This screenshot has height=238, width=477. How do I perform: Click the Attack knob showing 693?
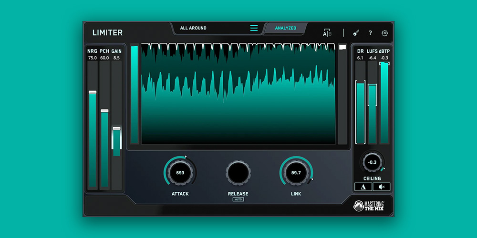[x=180, y=172]
